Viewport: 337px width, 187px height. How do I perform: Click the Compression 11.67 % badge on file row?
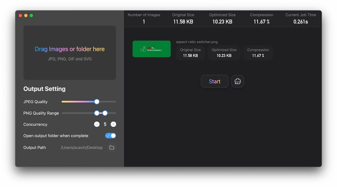click(258, 53)
